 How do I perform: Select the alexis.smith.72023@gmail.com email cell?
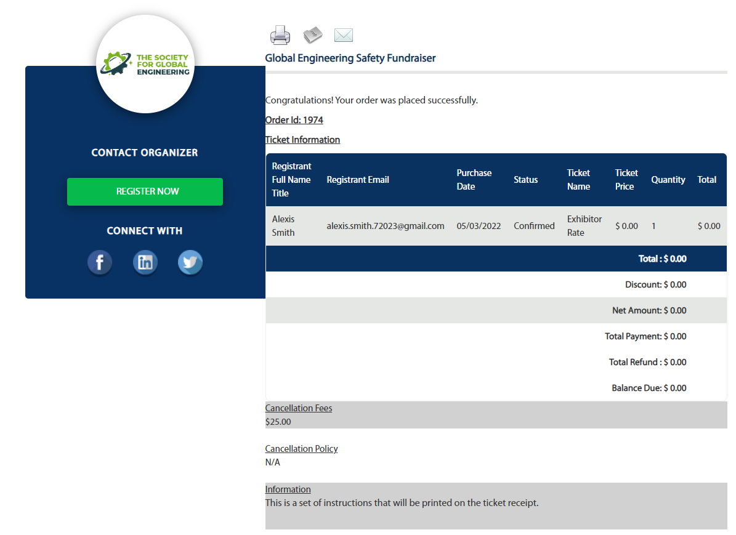386,226
